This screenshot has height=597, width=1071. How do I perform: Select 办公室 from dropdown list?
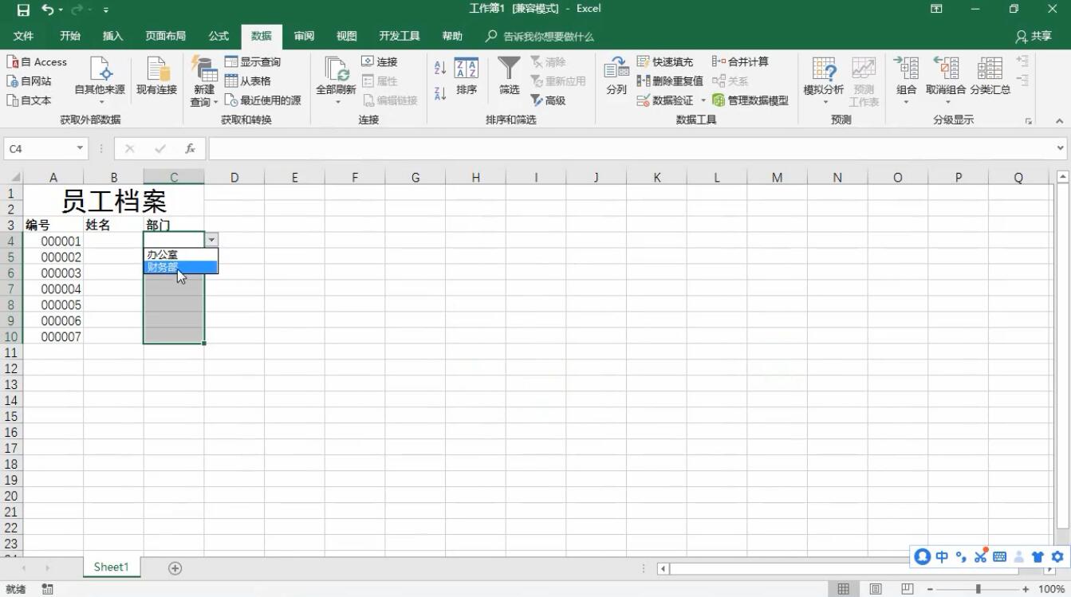click(x=180, y=254)
